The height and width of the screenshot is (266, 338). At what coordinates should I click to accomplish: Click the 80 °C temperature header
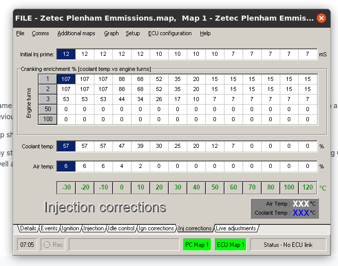point(271,188)
